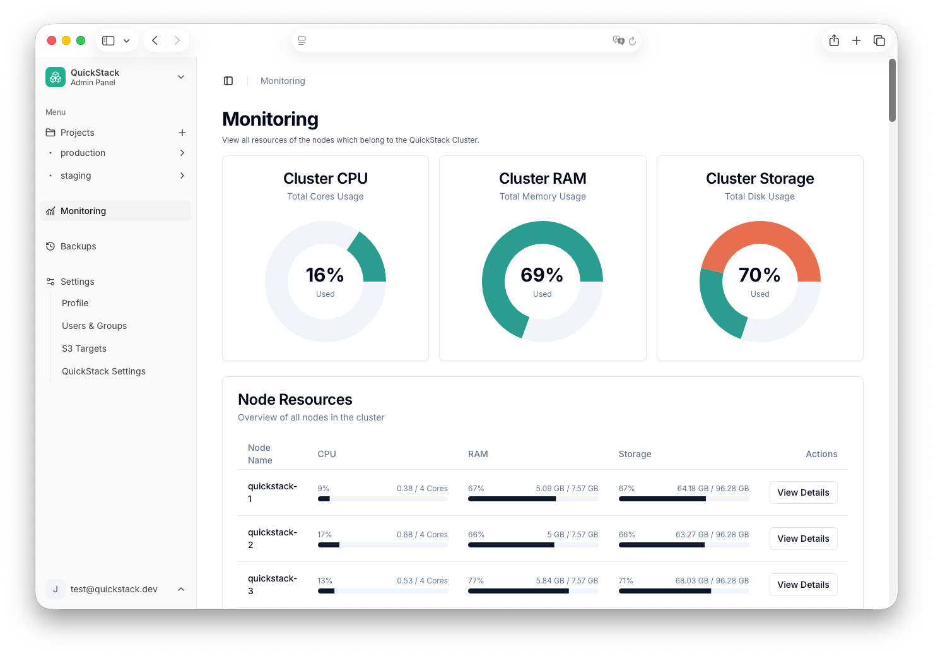Click the browser share icon
The image size is (933, 656).
[834, 40]
